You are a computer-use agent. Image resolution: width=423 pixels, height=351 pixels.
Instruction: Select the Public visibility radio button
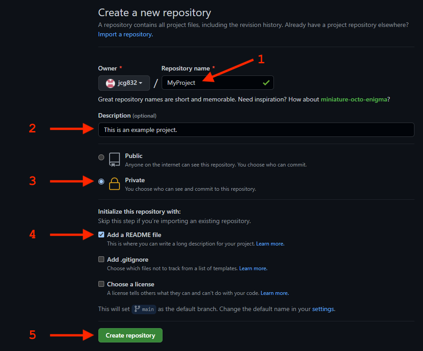point(101,157)
